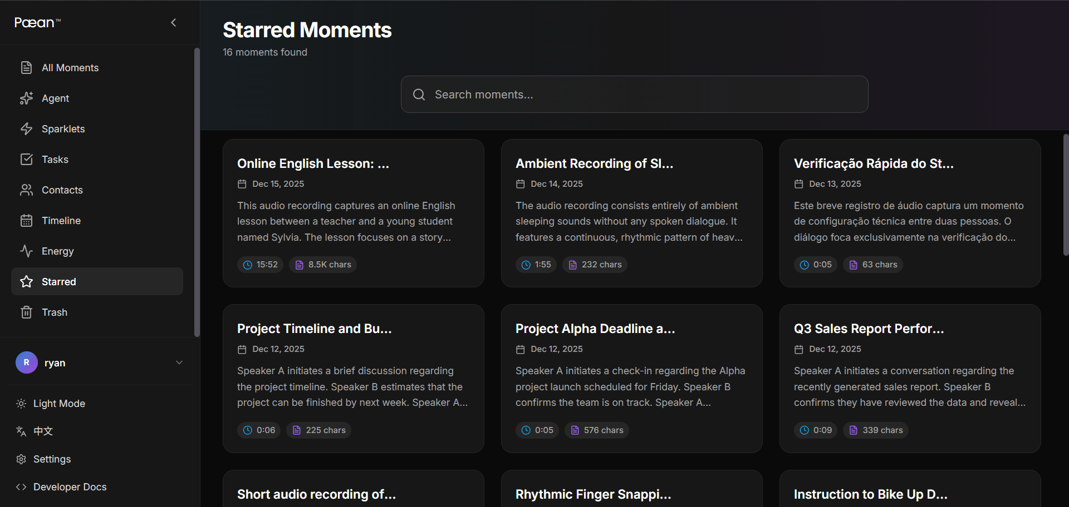1069x507 pixels.
Task: Click the Sparklets lightning icon
Action: pos(27,128)
